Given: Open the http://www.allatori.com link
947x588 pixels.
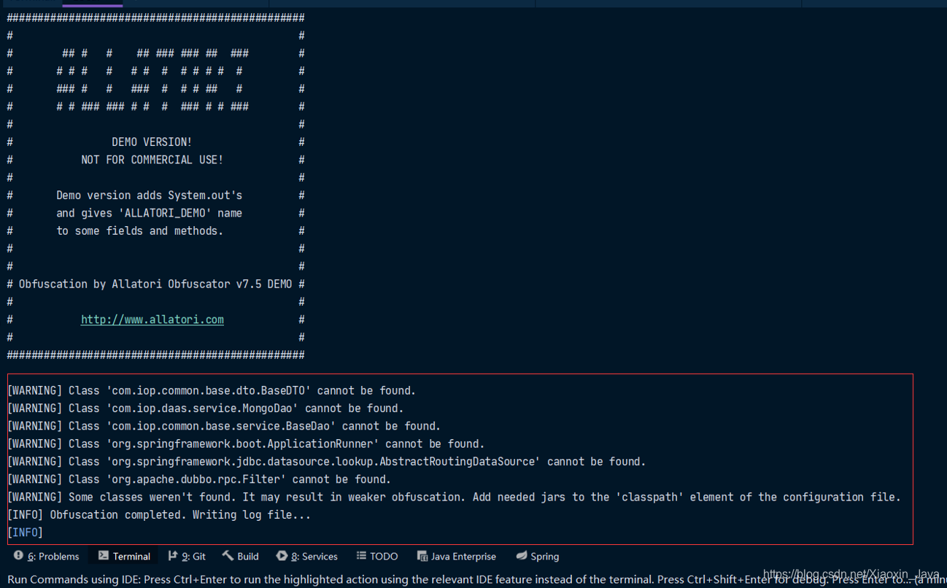Looking at the screenshot, I should pos(152,320).
